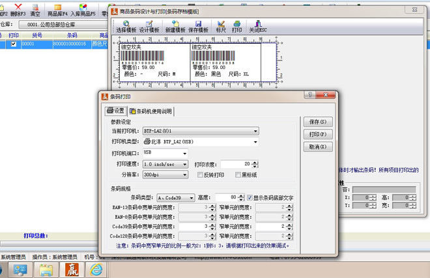Screen dimensions: 430x278
Task: Launch Internet Explorer from taskbar
Action: 96,270
